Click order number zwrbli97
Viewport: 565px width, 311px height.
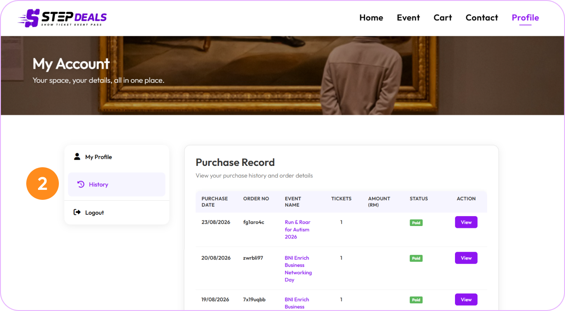click(253, 258)
